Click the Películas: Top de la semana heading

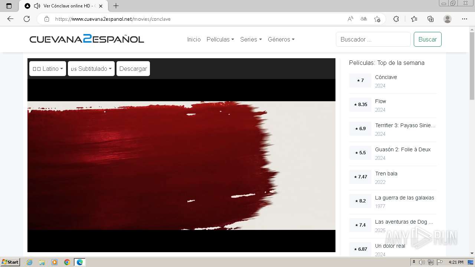(x=387, y=63)
